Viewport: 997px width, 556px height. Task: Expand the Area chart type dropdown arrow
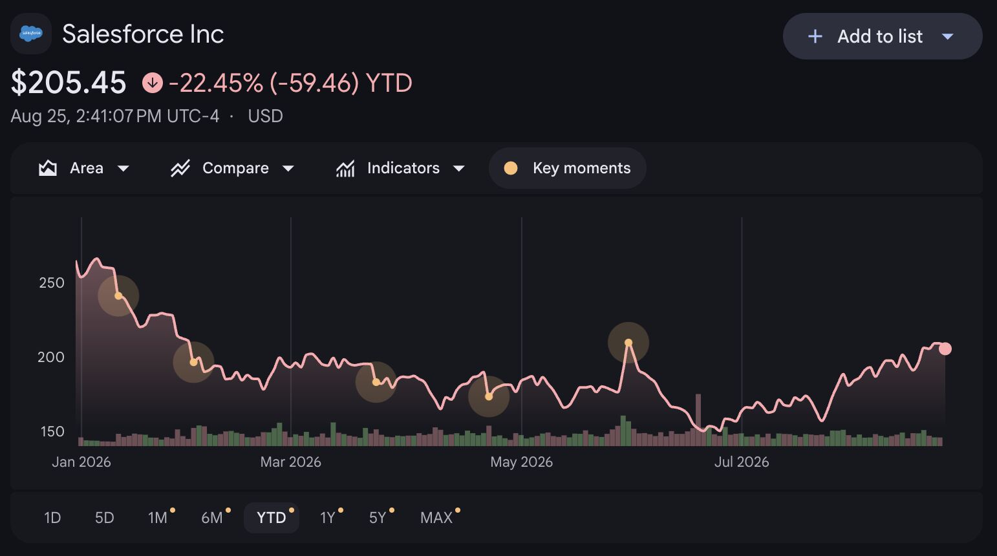123,168
